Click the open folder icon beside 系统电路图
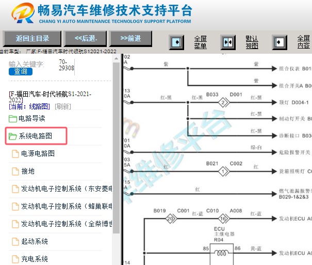This screenshot has width=312, height=265. [x=13, y=136]
